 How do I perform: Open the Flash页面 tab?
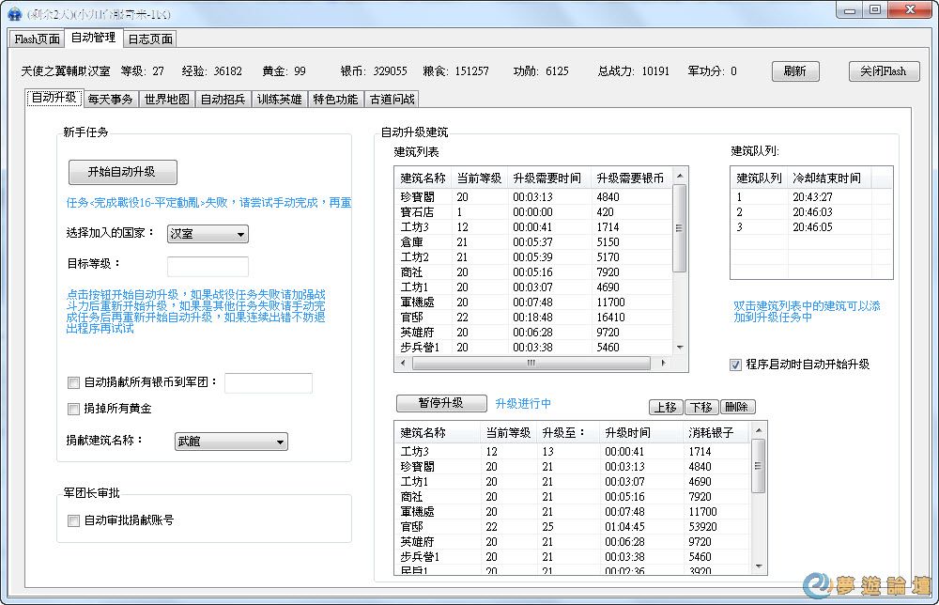pos(38,39)
